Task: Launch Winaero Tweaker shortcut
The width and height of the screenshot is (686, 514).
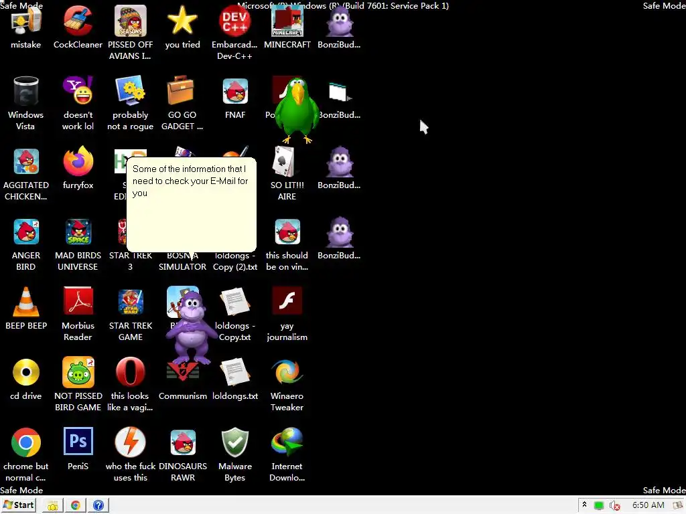Action: pyautogui.click(x=287, y=372)
